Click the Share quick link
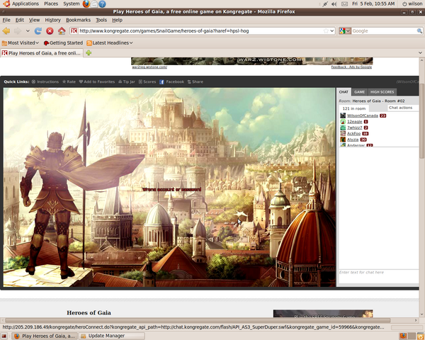This screenshot has height=340, width=425. [x=195, y=81]
